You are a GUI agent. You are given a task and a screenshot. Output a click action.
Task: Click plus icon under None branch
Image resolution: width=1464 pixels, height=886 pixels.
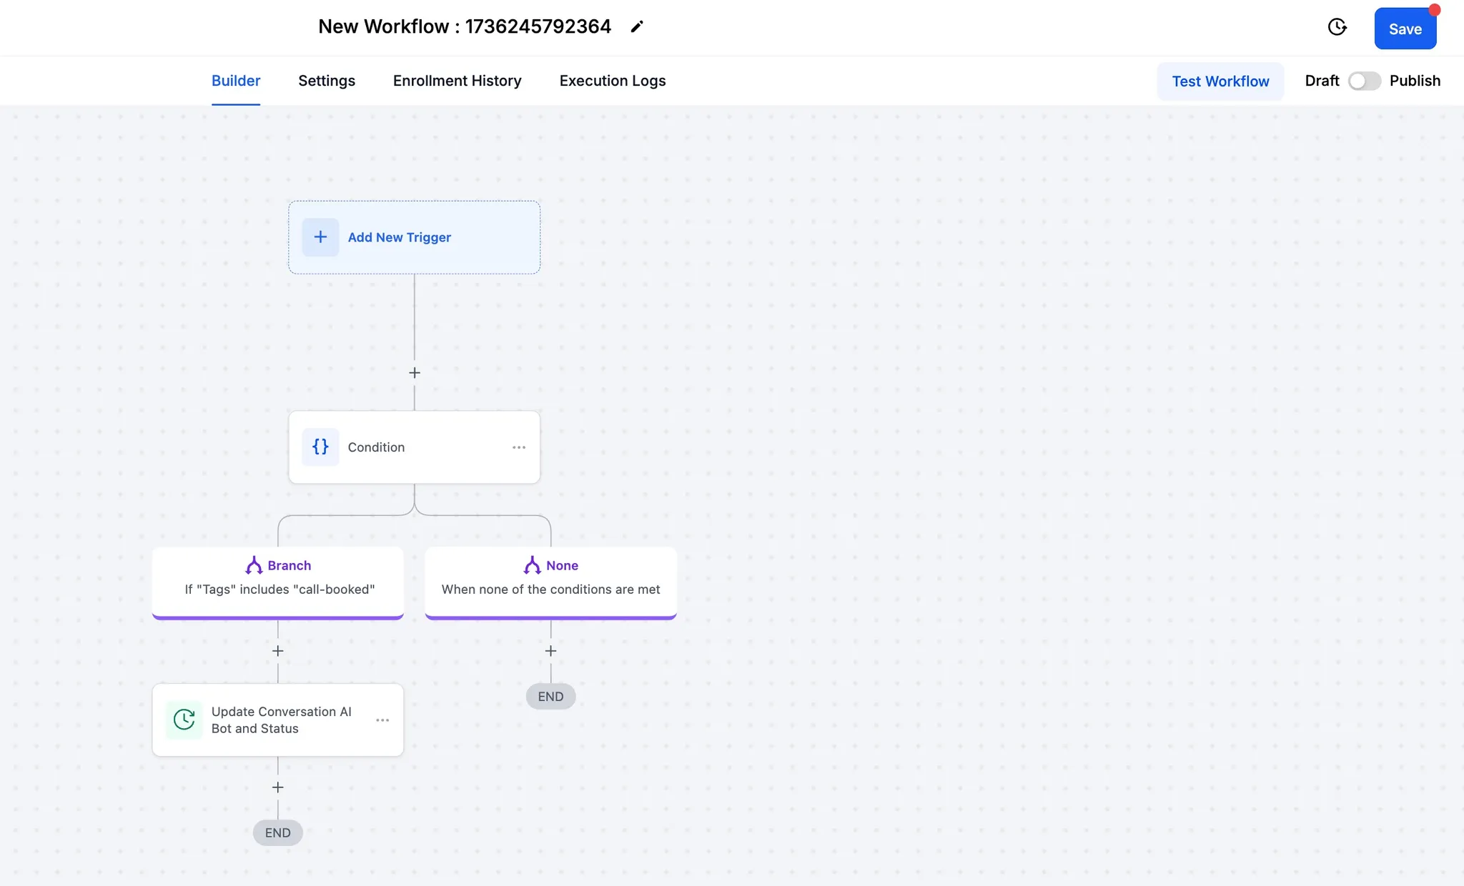pyautogui.click(x=550, y=651)
